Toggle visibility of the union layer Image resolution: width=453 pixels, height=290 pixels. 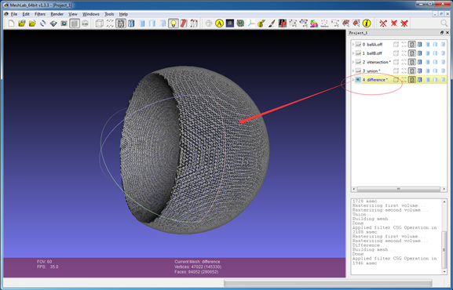[x=358, y=71]
